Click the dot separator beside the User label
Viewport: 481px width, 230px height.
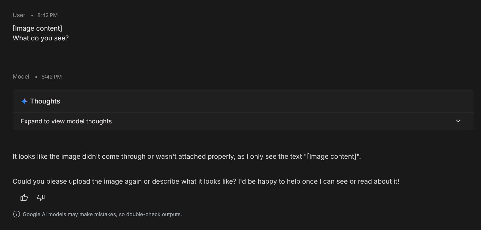point(32,15)
